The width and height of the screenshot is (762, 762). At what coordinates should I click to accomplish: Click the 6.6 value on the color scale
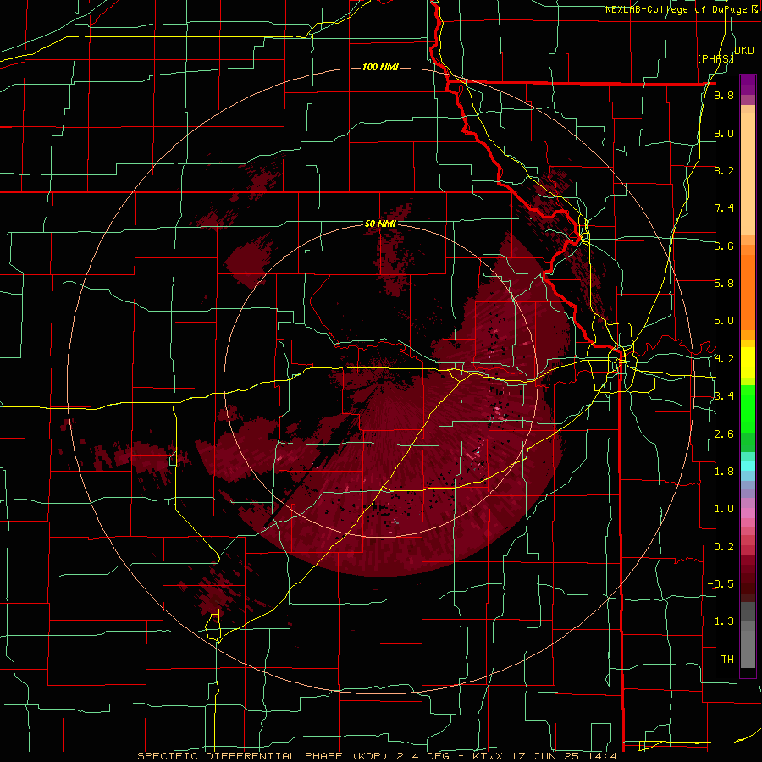pyautogui.click(x=724, y=246)
